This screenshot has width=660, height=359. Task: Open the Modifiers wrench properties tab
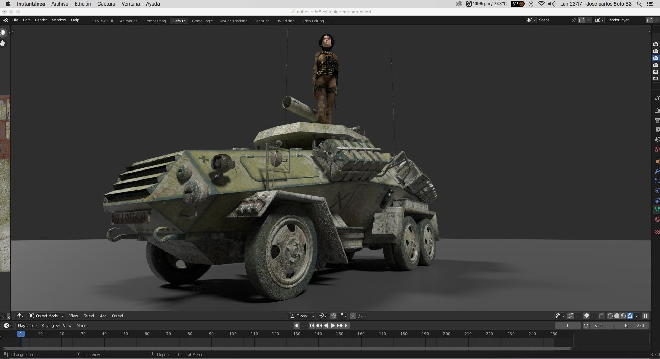(657, 171)
